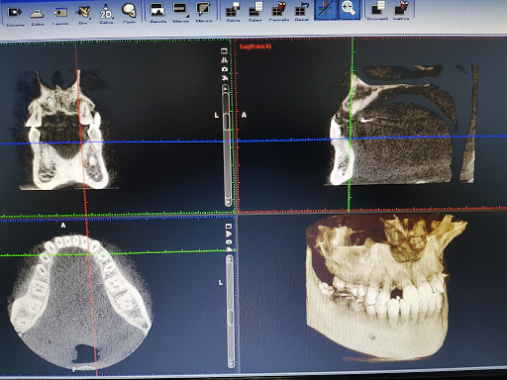
Task: Click the third toolbar icon with blue-topped window
Action: click(60, 13)
